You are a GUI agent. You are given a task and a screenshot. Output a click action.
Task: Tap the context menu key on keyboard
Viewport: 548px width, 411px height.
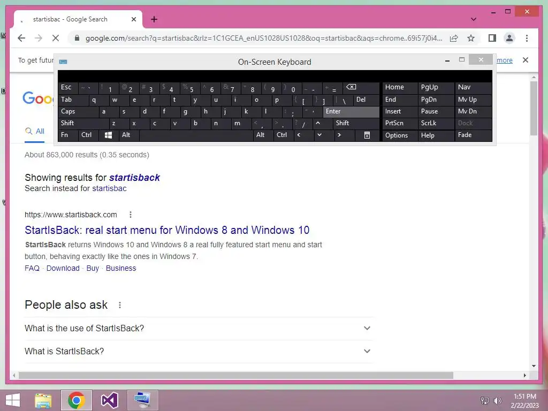tap(367, 135)
